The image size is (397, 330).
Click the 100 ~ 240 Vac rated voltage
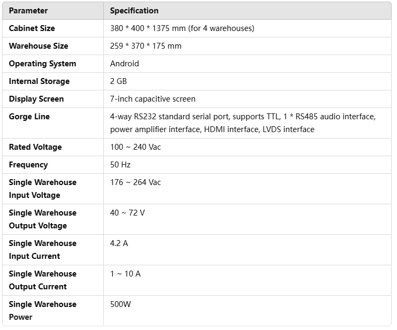[135, 147]
